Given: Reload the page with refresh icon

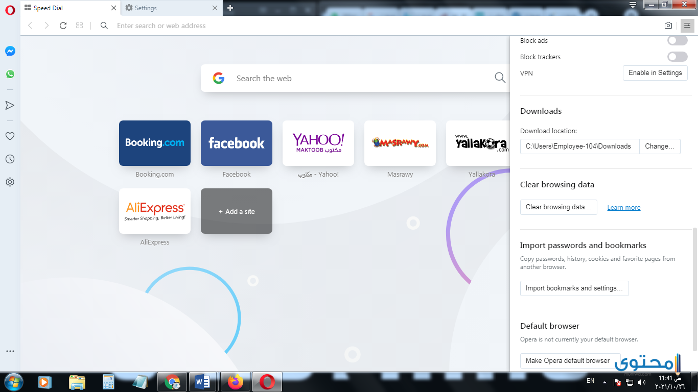Looking at the screenshot, I should [63, 26].
